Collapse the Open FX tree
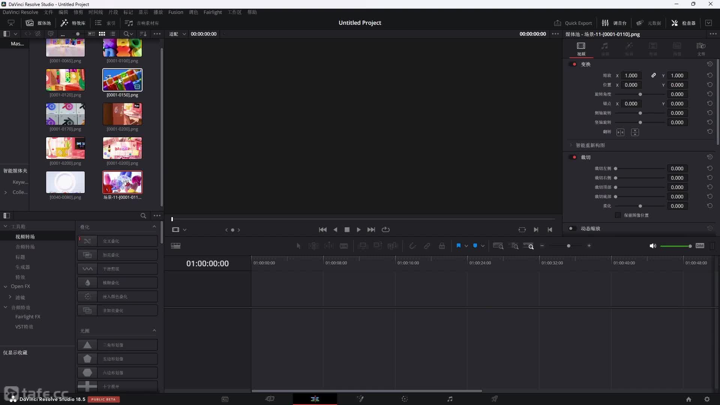 point(6,286)
